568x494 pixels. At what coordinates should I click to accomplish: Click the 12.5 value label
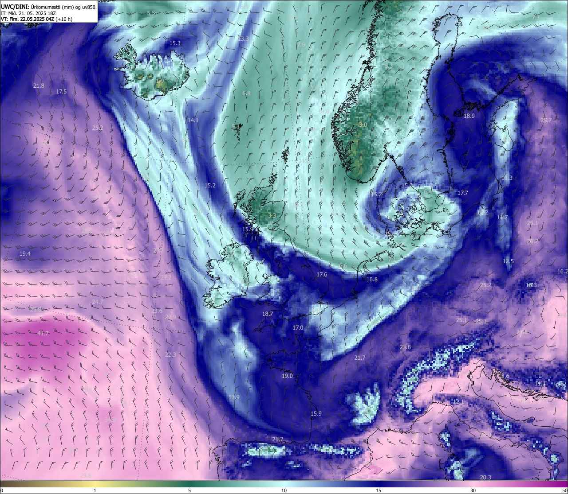[x=508, y=261]
